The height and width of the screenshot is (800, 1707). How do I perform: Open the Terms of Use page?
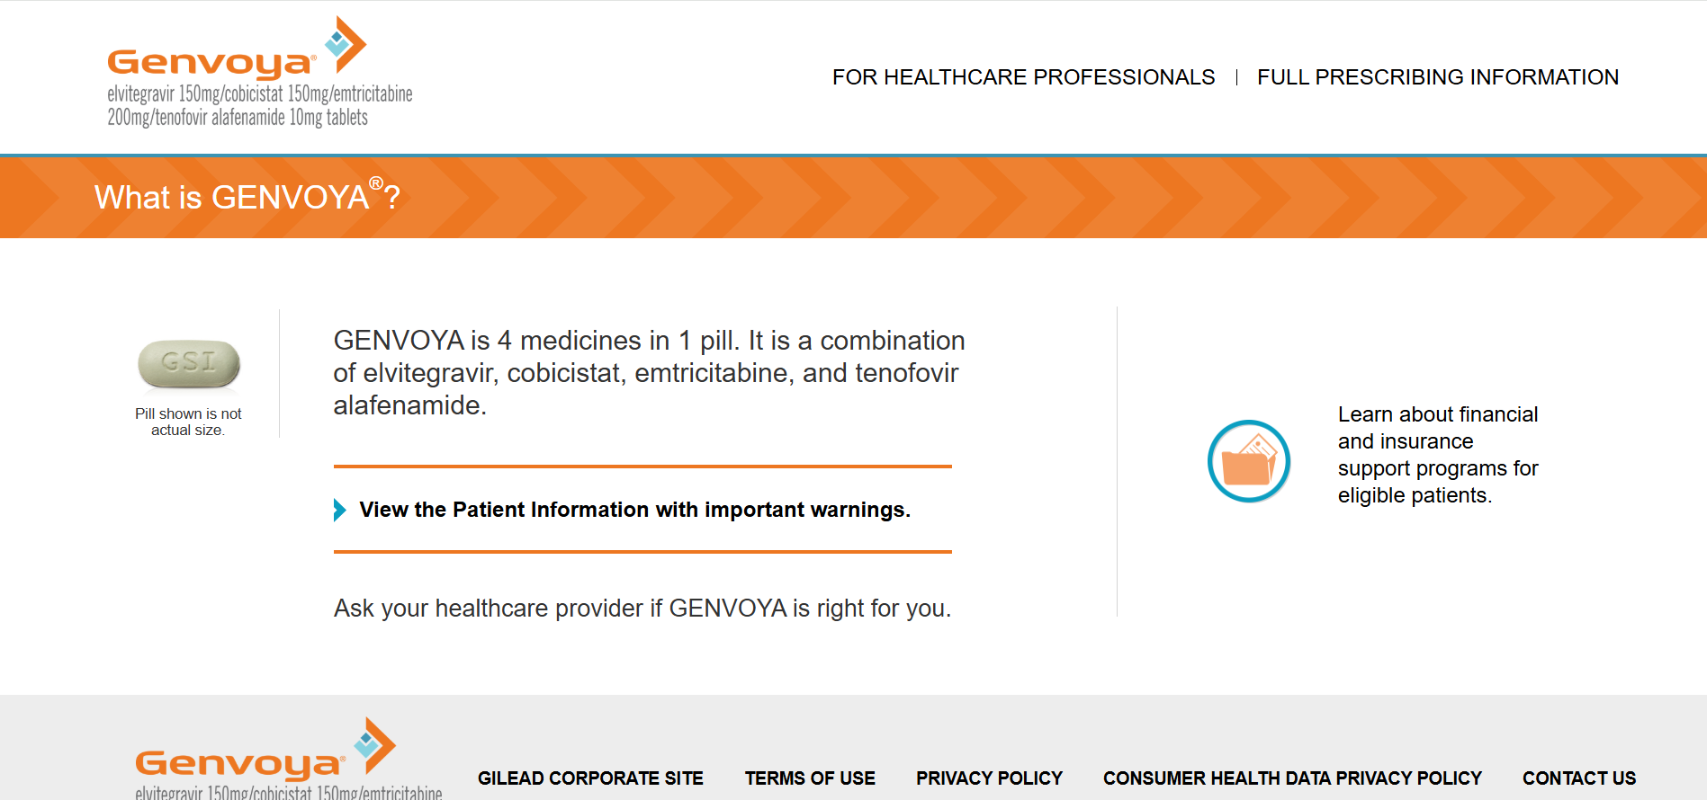tap(810, 778)
